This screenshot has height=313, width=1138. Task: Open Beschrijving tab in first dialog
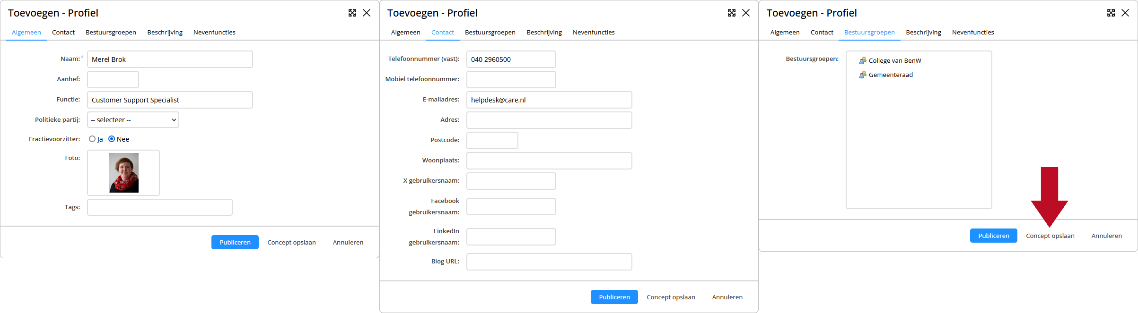(165, 32)
